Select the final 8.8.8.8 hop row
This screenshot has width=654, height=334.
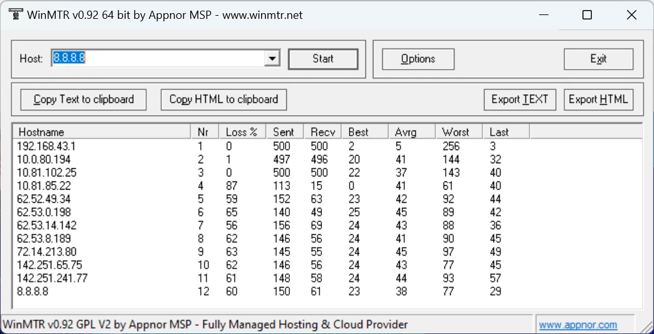(x=328, y=291)
